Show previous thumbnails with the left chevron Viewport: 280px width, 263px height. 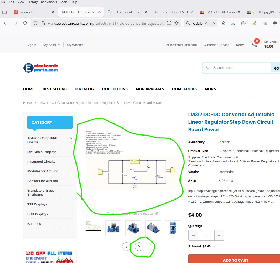pyautogui.click(x=126, y=246)
